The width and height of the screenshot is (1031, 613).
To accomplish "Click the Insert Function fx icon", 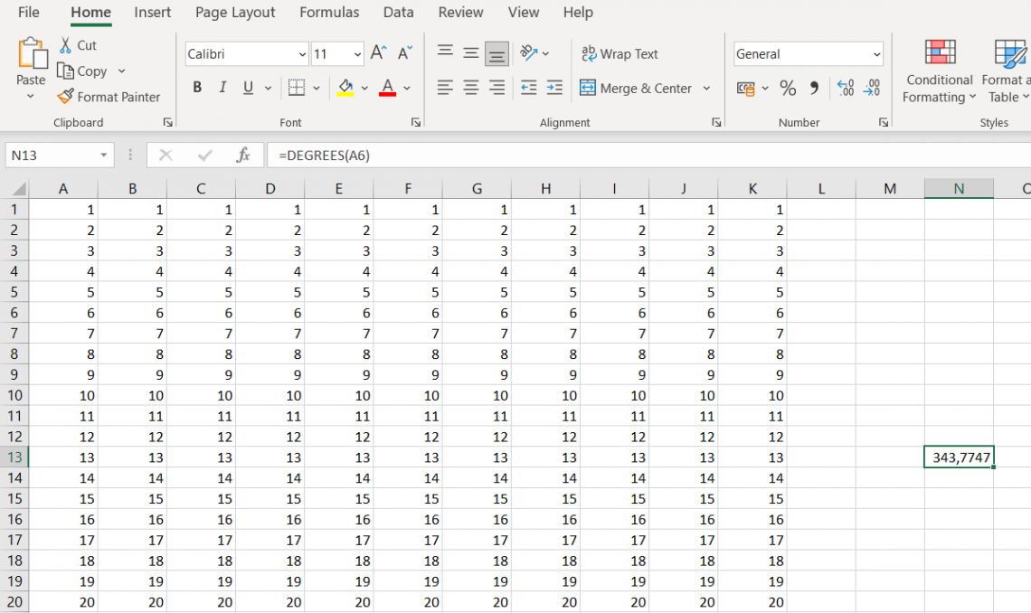I will pyautogui.click(x=242, y=156).
